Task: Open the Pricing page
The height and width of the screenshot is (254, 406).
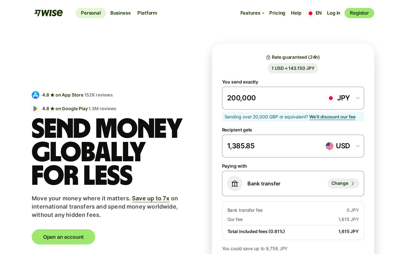Action: 277,13
